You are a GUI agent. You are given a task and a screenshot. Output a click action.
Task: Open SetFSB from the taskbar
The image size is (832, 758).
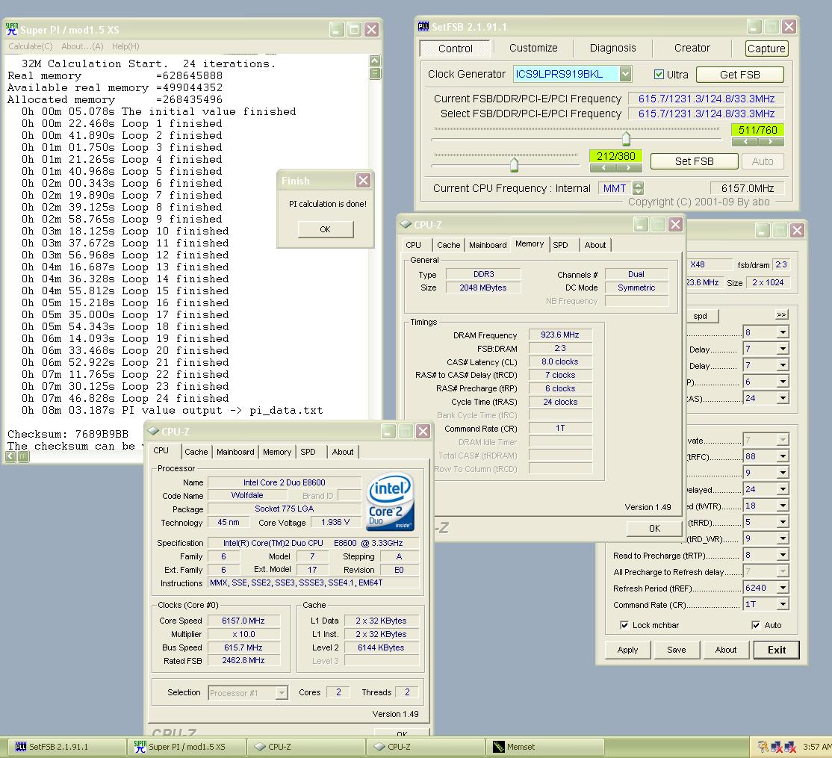[68, 747]
